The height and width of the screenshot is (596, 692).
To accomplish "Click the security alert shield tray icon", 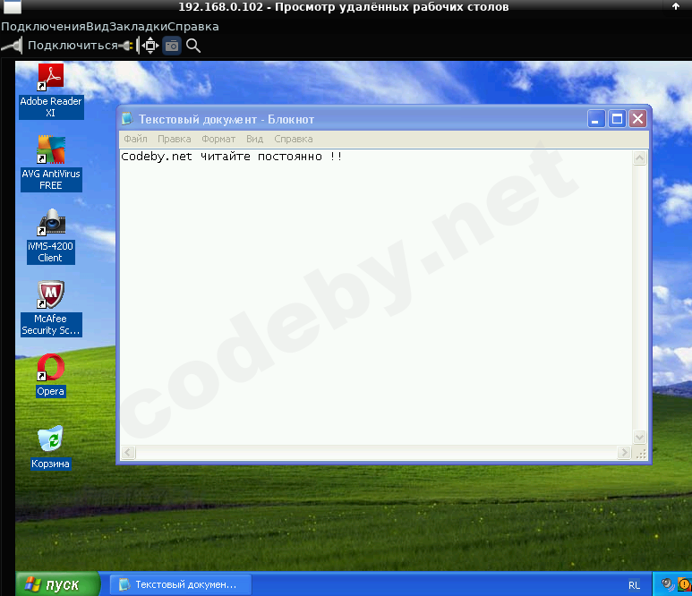I will tap(685, 584).
